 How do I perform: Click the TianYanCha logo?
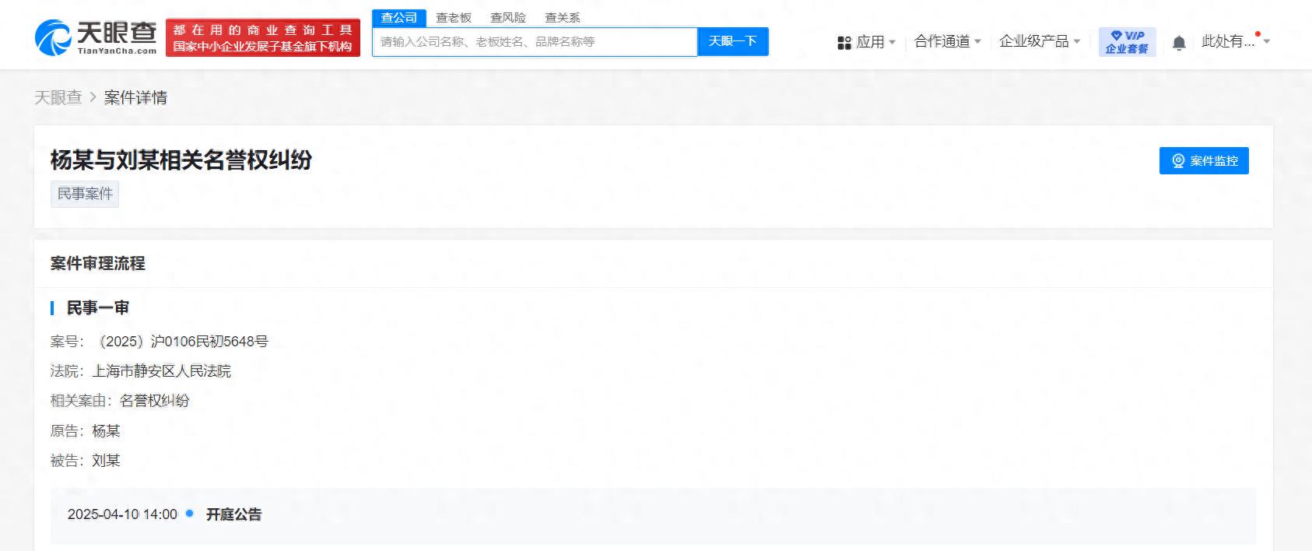tap(96, 37)
